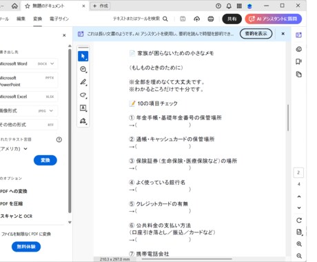
Task: Zoom in with the plus magnifier
Action: coord(299,244)
